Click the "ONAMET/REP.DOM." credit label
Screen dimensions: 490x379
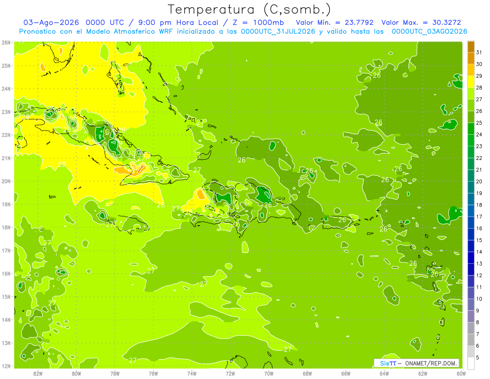431,363
